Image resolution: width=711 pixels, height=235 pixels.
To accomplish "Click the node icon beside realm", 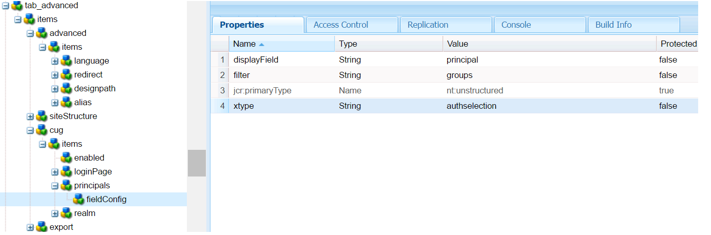I will [x=66, y=213].
